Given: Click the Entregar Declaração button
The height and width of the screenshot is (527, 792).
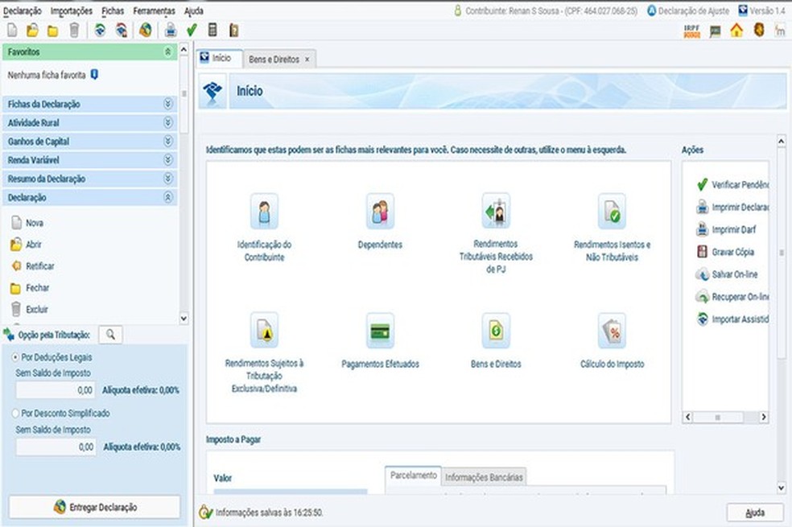Looking at the screenshot, I should coord(94,507).
